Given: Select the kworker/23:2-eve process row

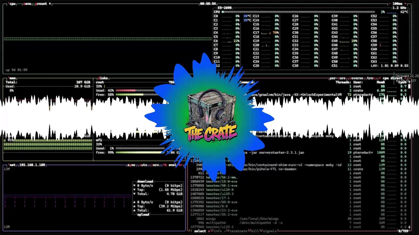Looking at the screenshot, I should [x=299, y=211].
